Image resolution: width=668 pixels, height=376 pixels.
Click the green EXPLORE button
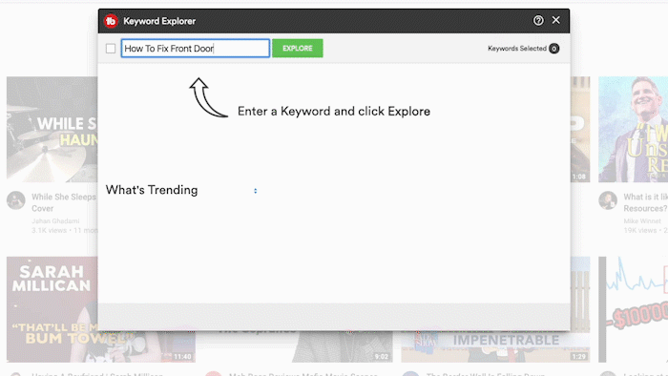tap(298, 48)
